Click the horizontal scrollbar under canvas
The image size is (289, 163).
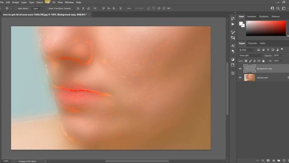click(137, 161)
